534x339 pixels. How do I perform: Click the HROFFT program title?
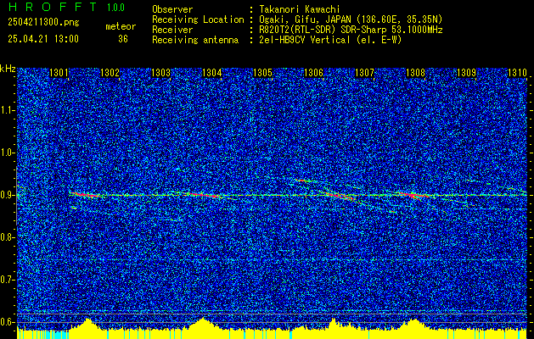coord(52,7)
